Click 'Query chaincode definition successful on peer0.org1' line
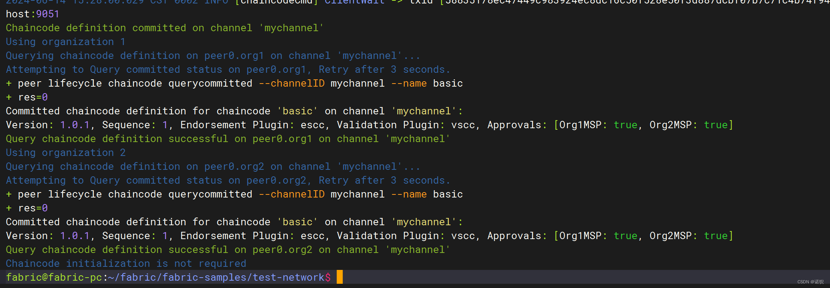 point(228,139)
